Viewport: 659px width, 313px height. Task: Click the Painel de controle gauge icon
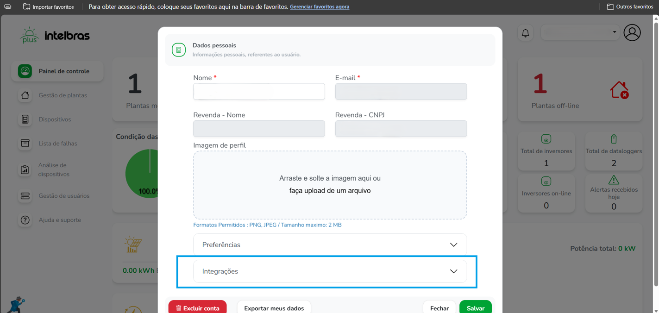tap(25, 71)
